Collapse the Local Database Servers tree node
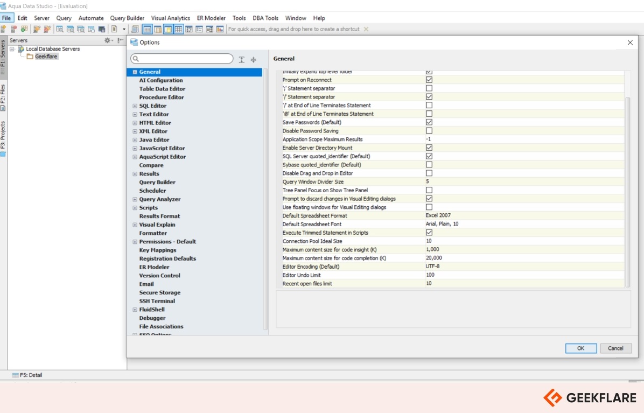 12,49
